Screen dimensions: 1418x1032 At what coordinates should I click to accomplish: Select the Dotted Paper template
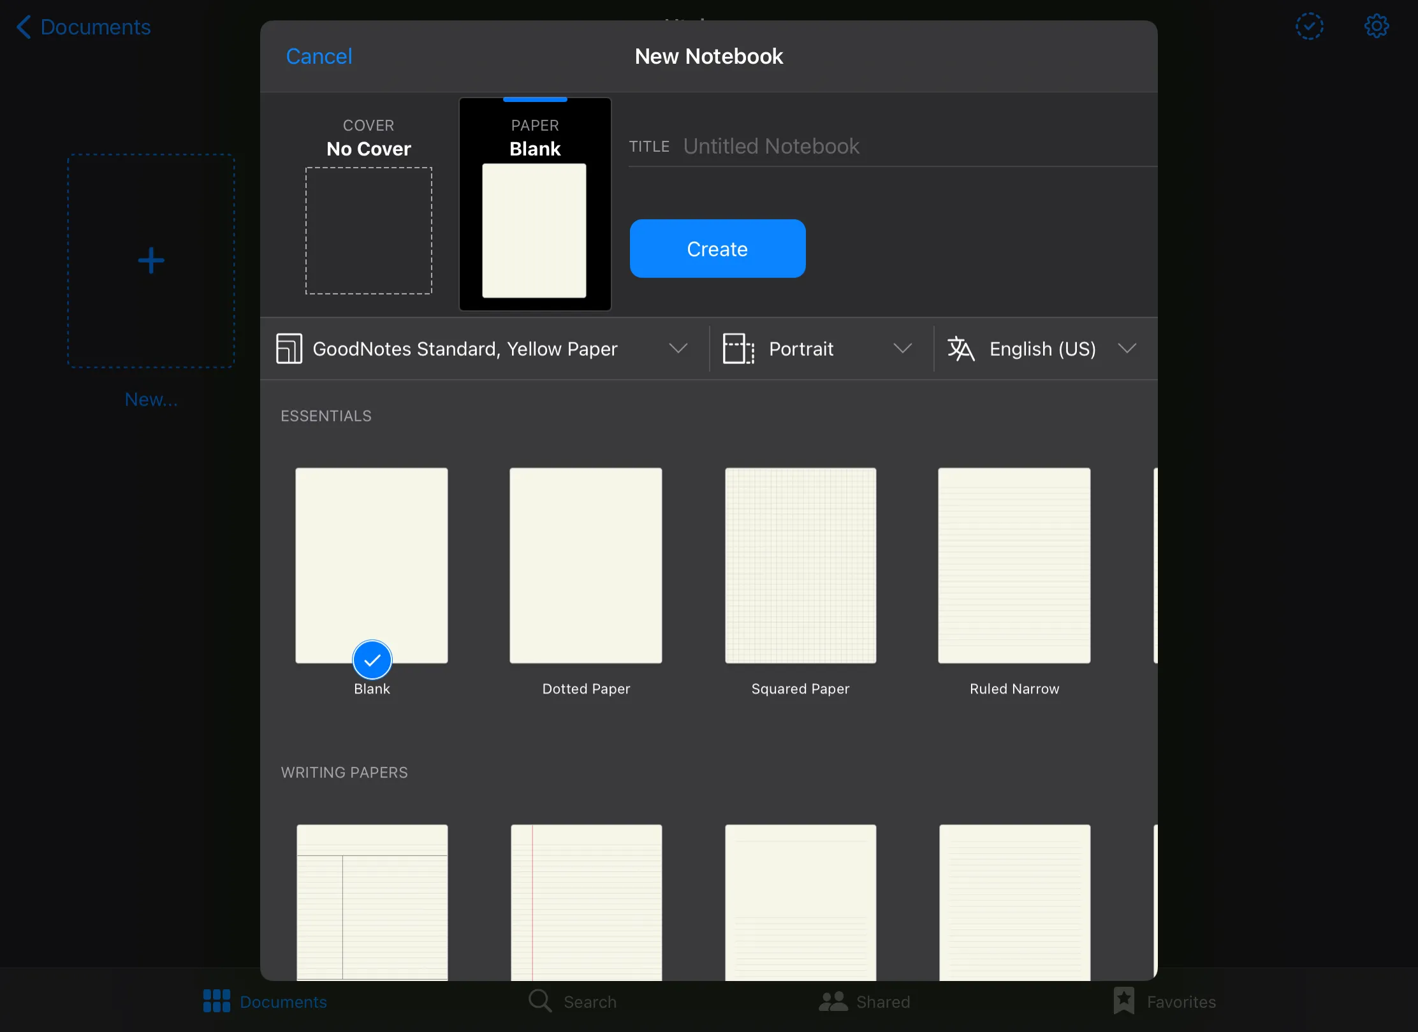coord(585,565)
